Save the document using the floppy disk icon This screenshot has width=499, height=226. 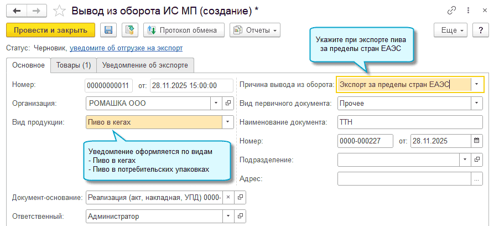(108, 30)
